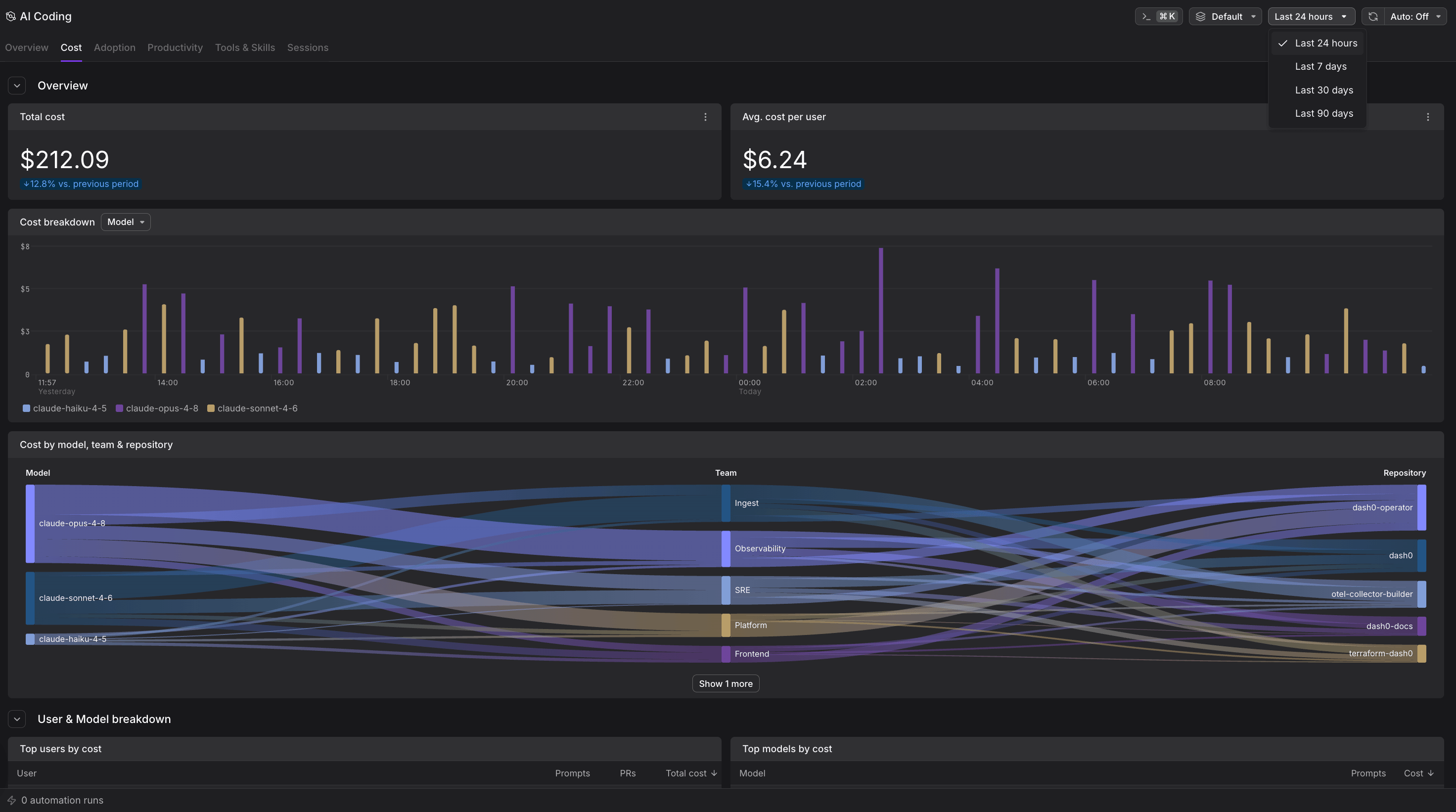Select the Observability team node
Screen dimensions: 1456x812
click(726, 549)
